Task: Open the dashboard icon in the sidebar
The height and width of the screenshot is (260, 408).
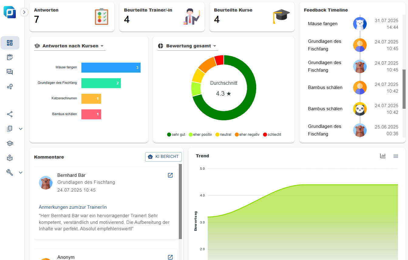Action: tap(10, 43)
